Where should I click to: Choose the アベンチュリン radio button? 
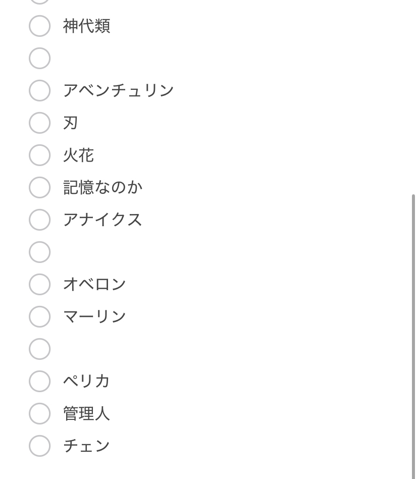(39, 91)
